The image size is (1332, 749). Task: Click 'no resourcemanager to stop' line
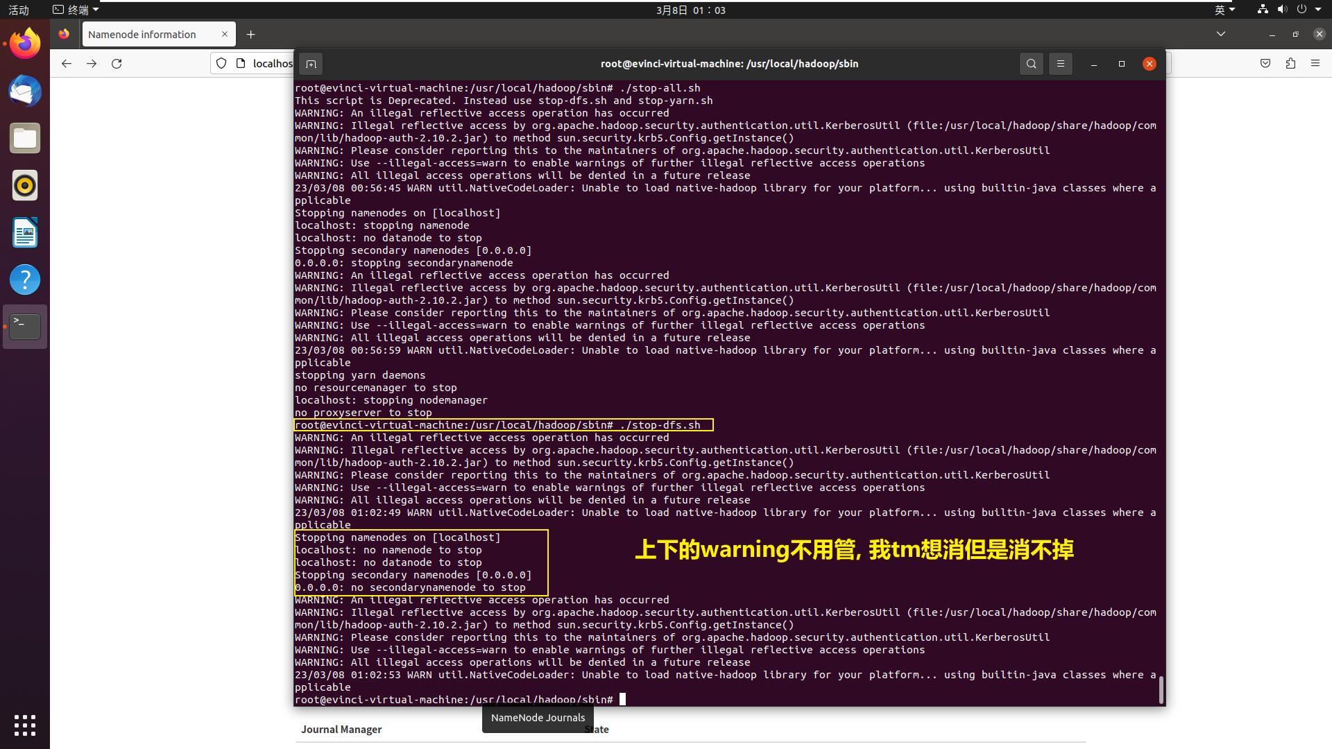[x=375, y=388]
